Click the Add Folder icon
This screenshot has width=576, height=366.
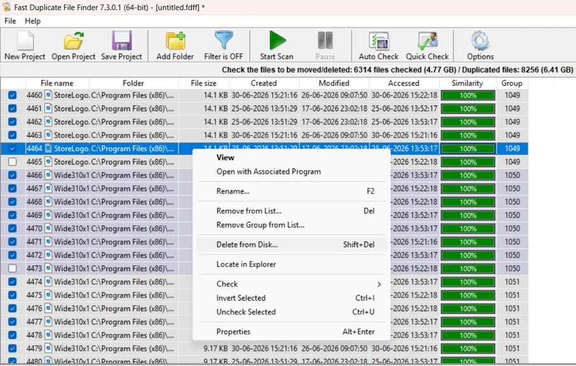pyautogui.click(x=175, y=41)
